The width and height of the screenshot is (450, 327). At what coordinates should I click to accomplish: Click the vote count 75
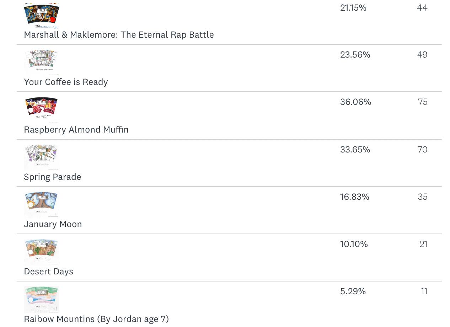423,102
